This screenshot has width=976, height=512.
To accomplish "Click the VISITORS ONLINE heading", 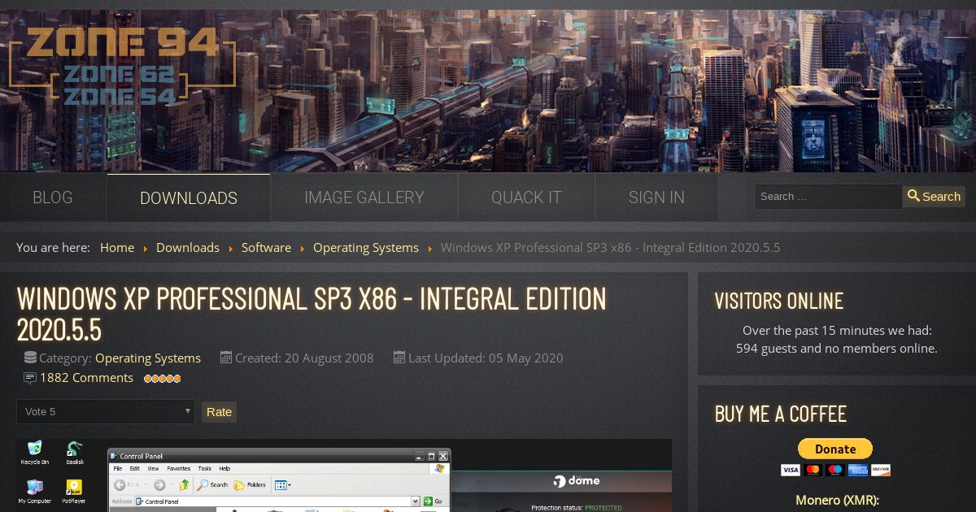I will [779, 301].
